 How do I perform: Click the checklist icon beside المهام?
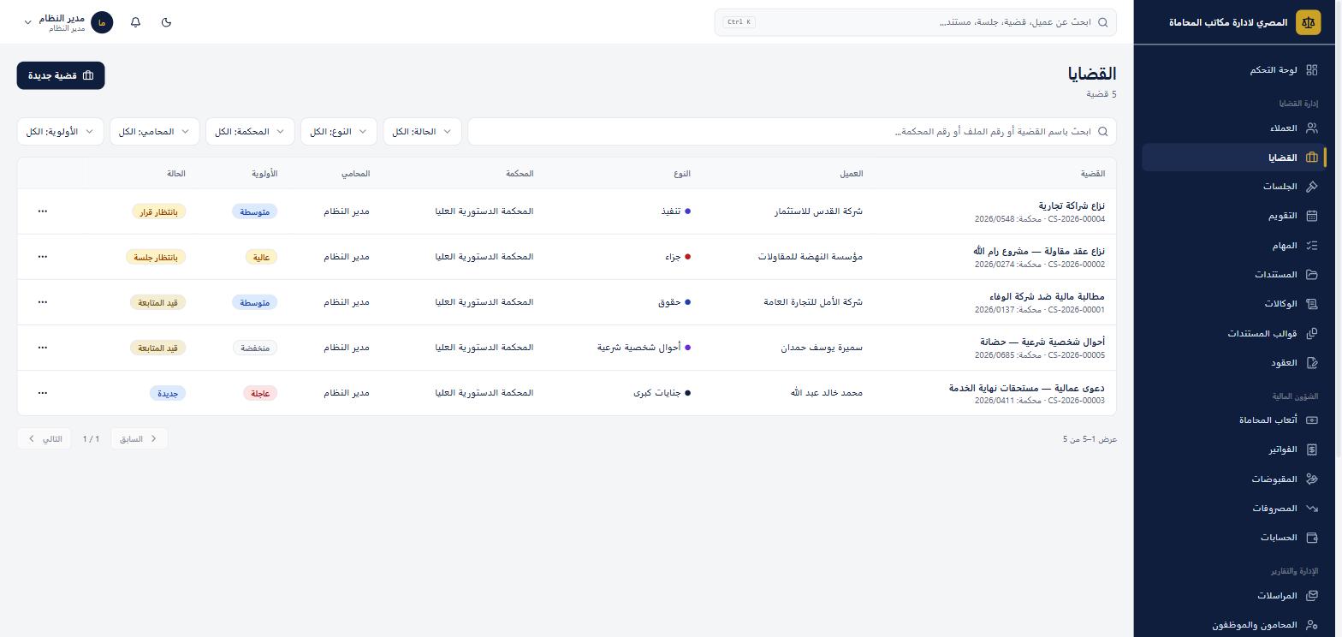[x=1311, y=246]
